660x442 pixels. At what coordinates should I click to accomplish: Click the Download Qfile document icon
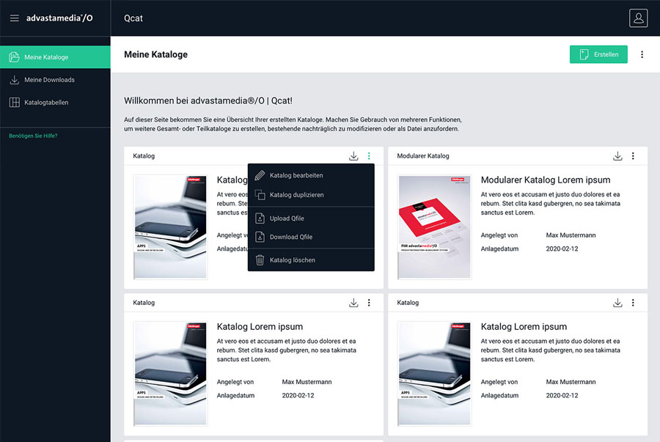point(260,237)
